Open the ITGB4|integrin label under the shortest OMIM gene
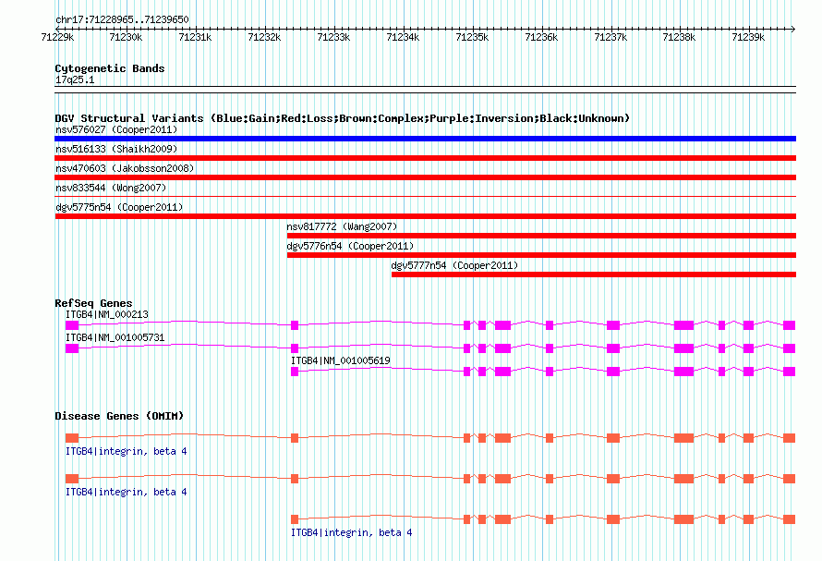 351,532
